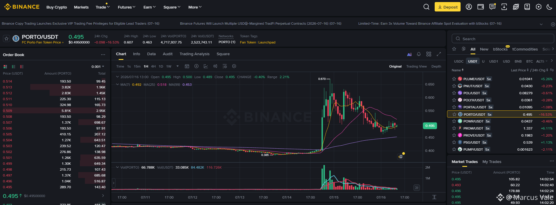Open the Square dropdown in top nav

pos(172,7)
